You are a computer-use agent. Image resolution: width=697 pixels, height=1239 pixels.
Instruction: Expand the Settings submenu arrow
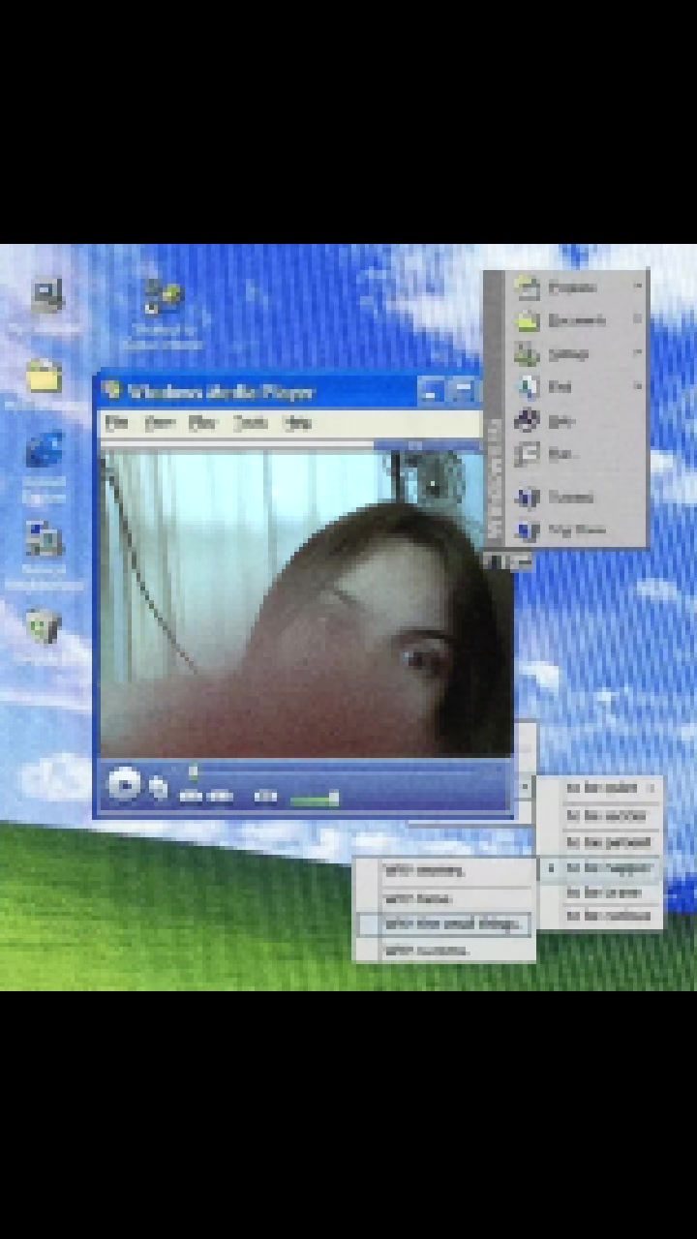(637, 353)
